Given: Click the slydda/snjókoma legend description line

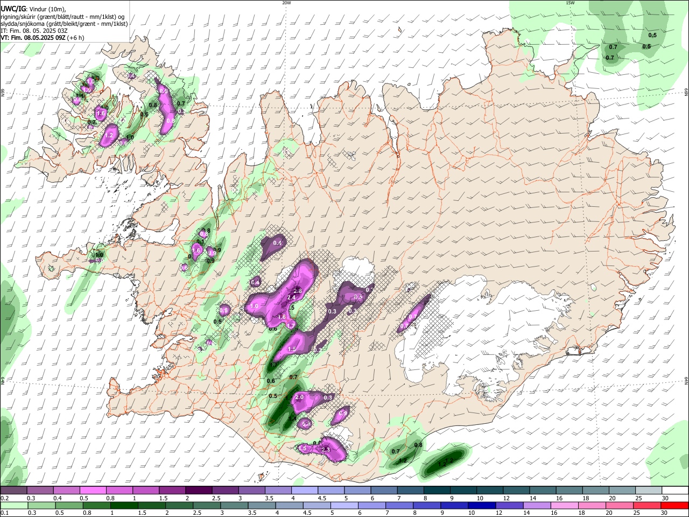Looking at the screenshot, I should coord(64,24).
